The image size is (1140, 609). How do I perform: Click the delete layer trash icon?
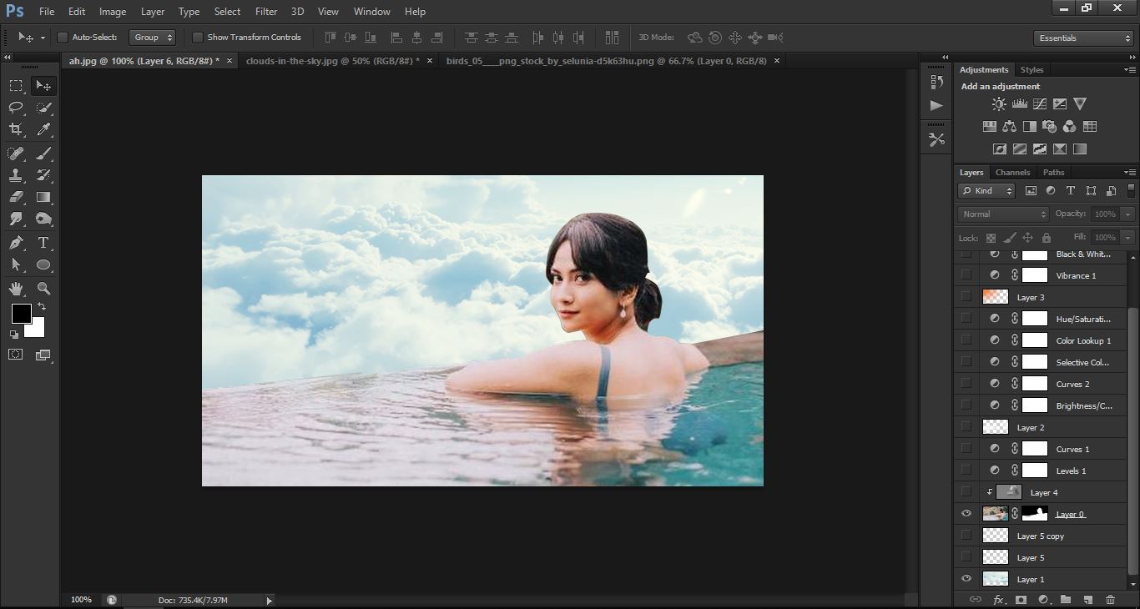pos(1110,600)
